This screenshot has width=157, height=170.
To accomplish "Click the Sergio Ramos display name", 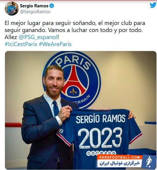I will (34, 6).
